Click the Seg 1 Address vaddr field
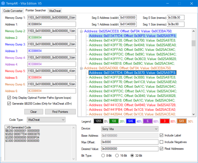This screenshot has height=163, width=198. coord(128,24)
